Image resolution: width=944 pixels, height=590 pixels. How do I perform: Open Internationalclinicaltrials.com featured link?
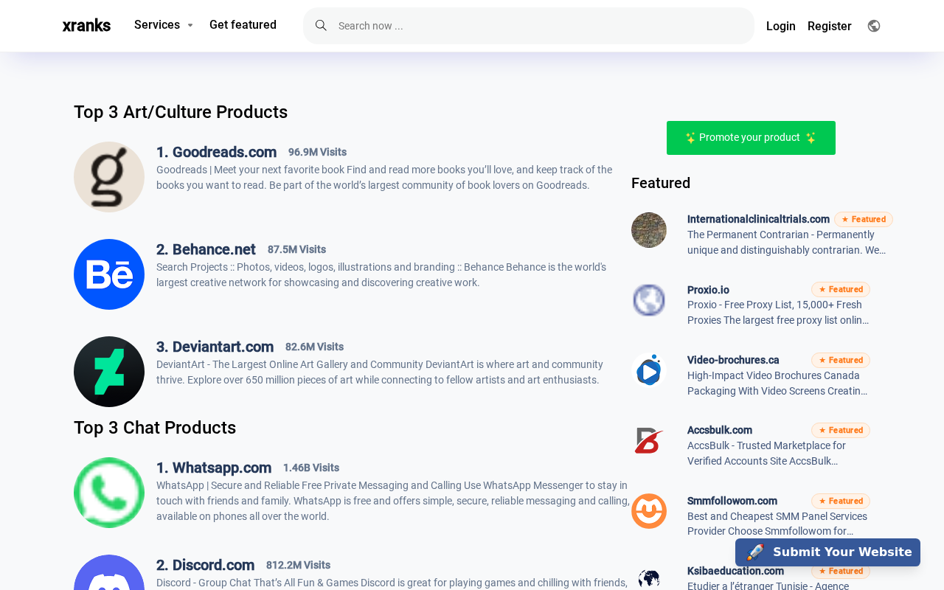pos(758,219)
